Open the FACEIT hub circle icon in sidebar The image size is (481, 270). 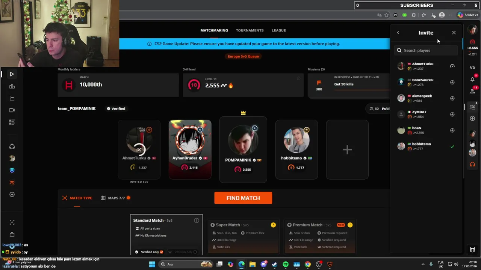[12, 146]
